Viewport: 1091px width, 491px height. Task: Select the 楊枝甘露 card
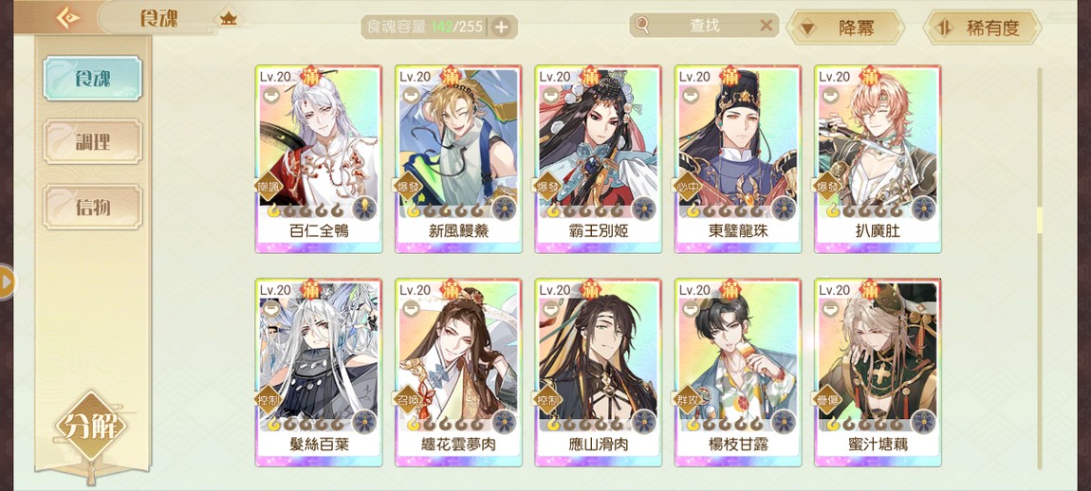tap(738, 373)
